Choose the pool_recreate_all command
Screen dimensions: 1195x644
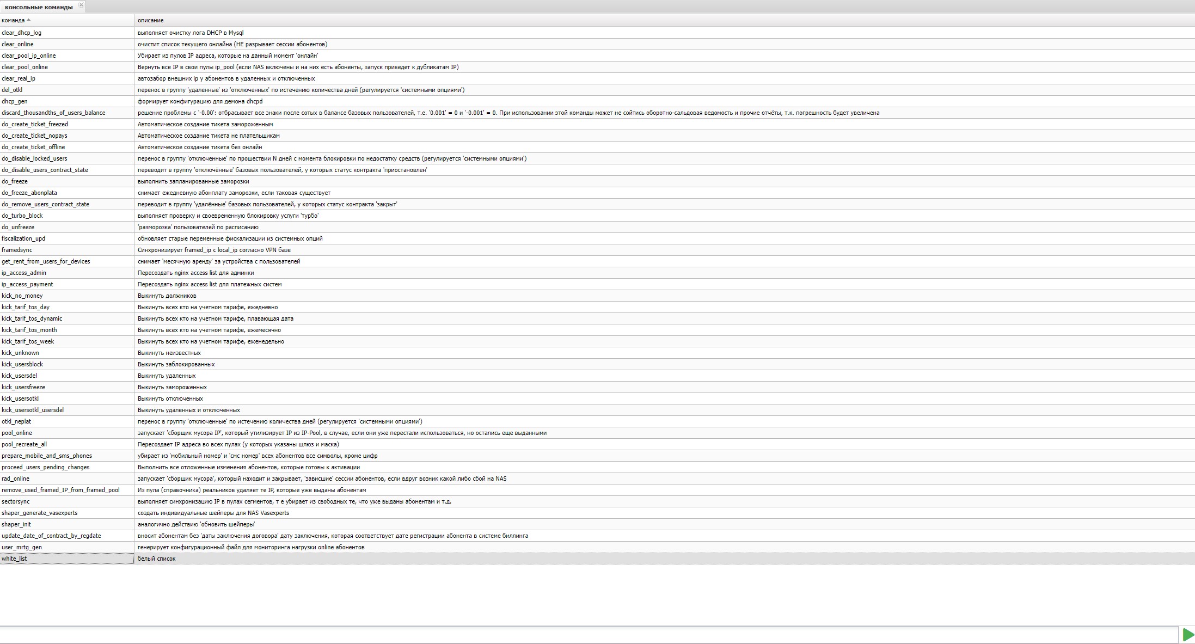[24, 444]
